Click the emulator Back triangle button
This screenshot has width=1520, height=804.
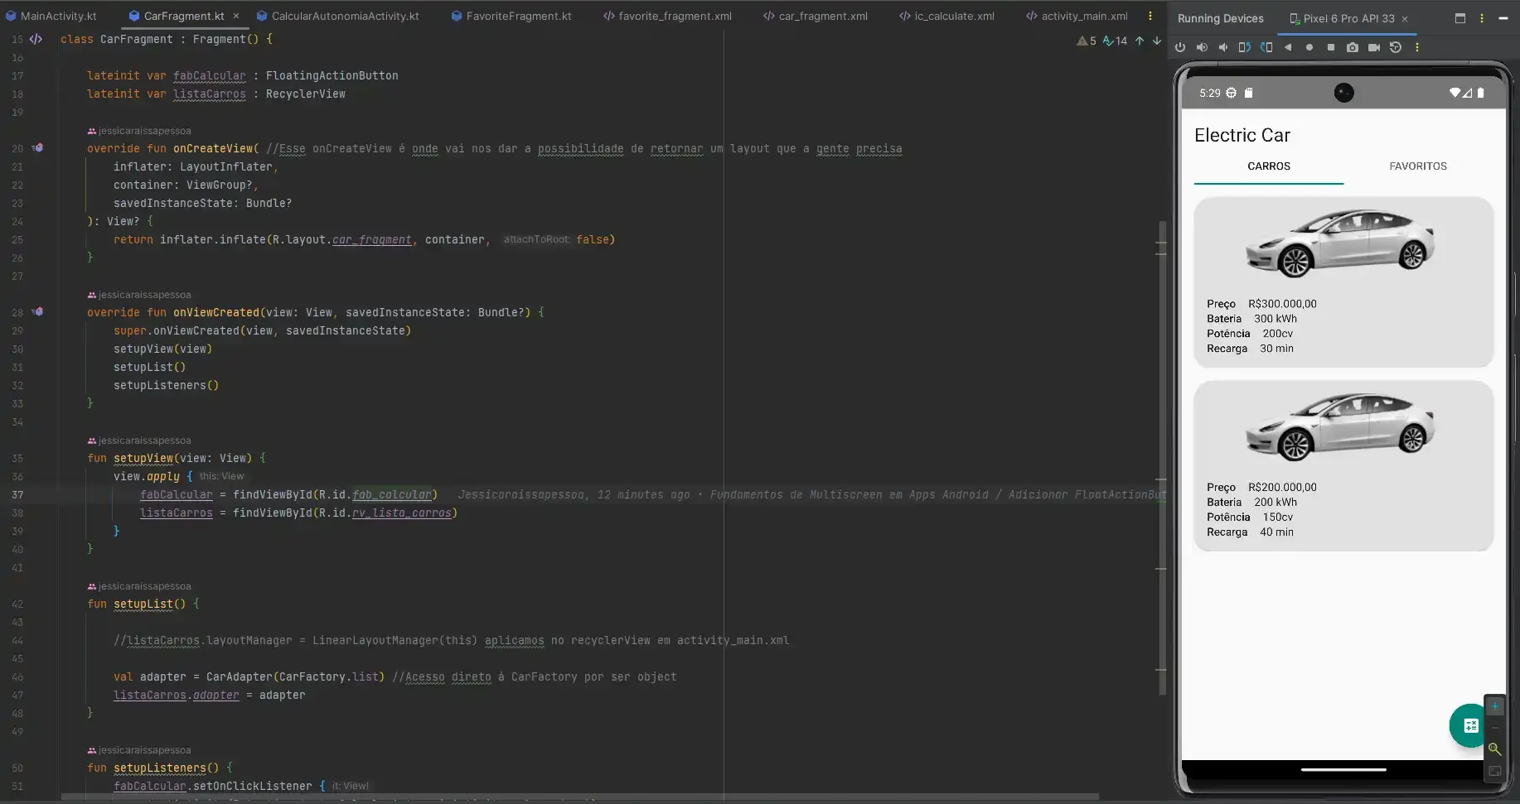[1288, 47]
